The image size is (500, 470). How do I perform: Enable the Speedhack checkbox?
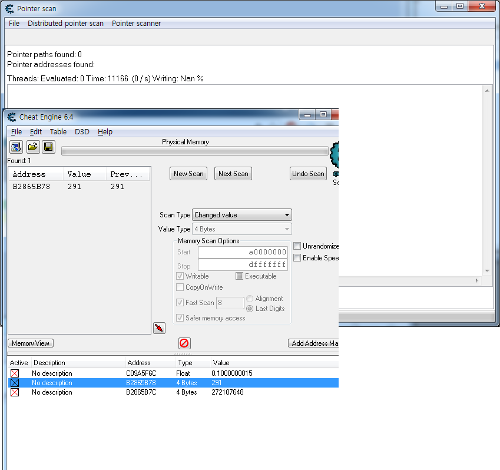pos(297,257)
